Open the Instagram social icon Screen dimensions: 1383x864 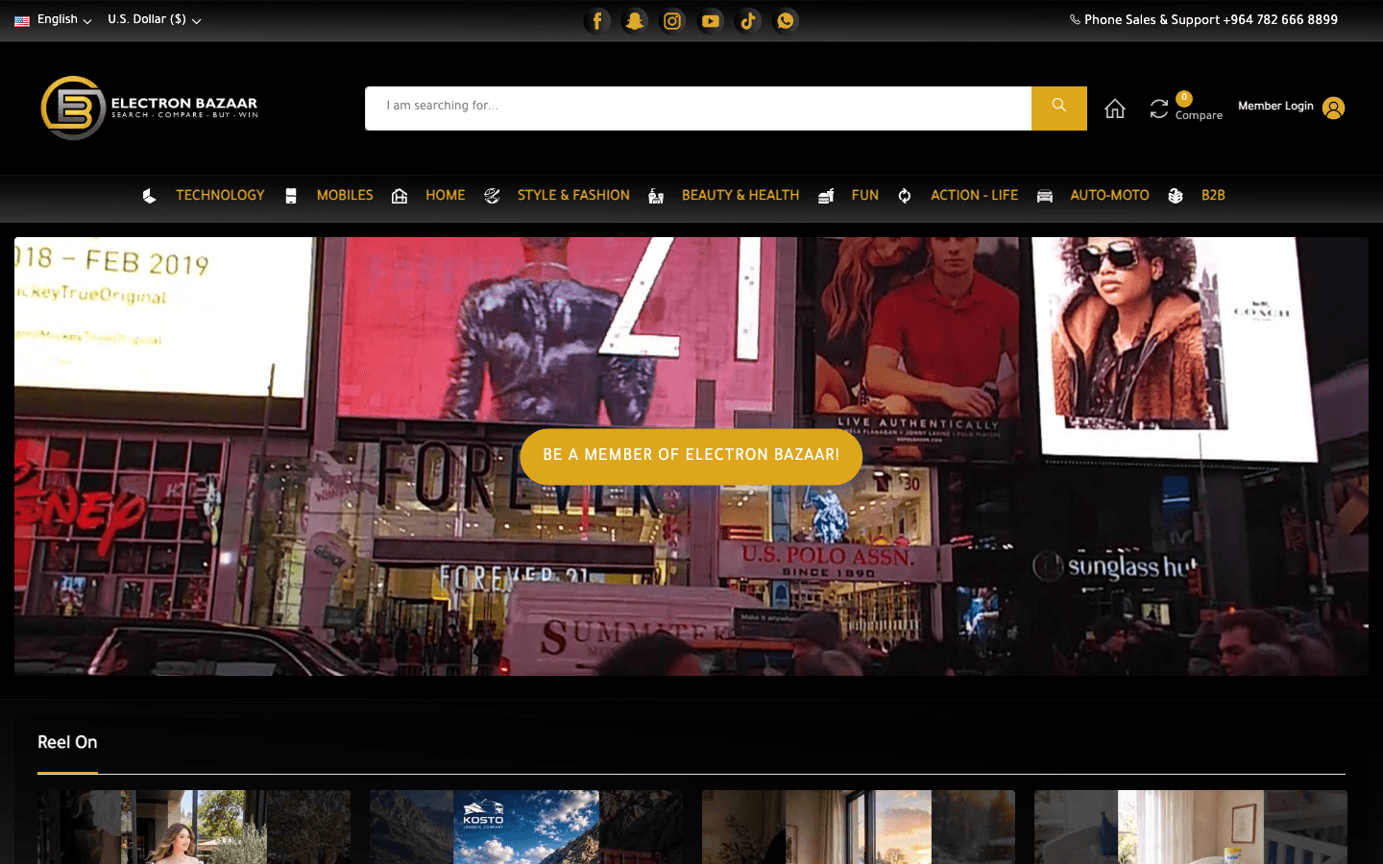pyautogui.click(x=672, y=20)
